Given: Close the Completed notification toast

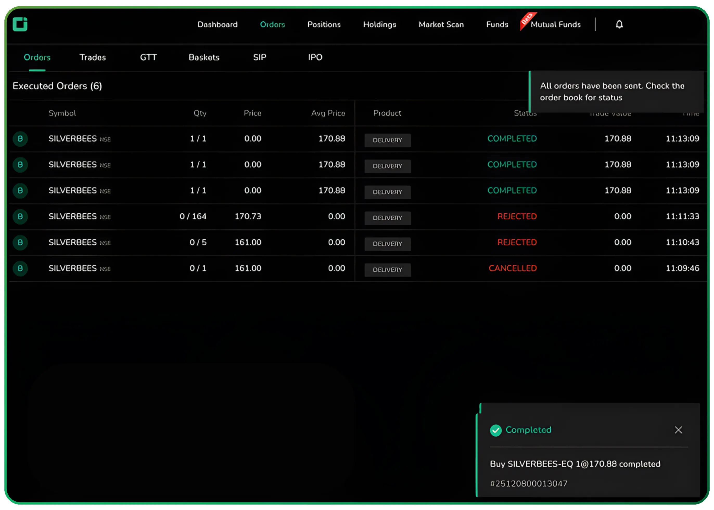Looking at the screenshot, I should pyautogui.click(x=678, y=430).
